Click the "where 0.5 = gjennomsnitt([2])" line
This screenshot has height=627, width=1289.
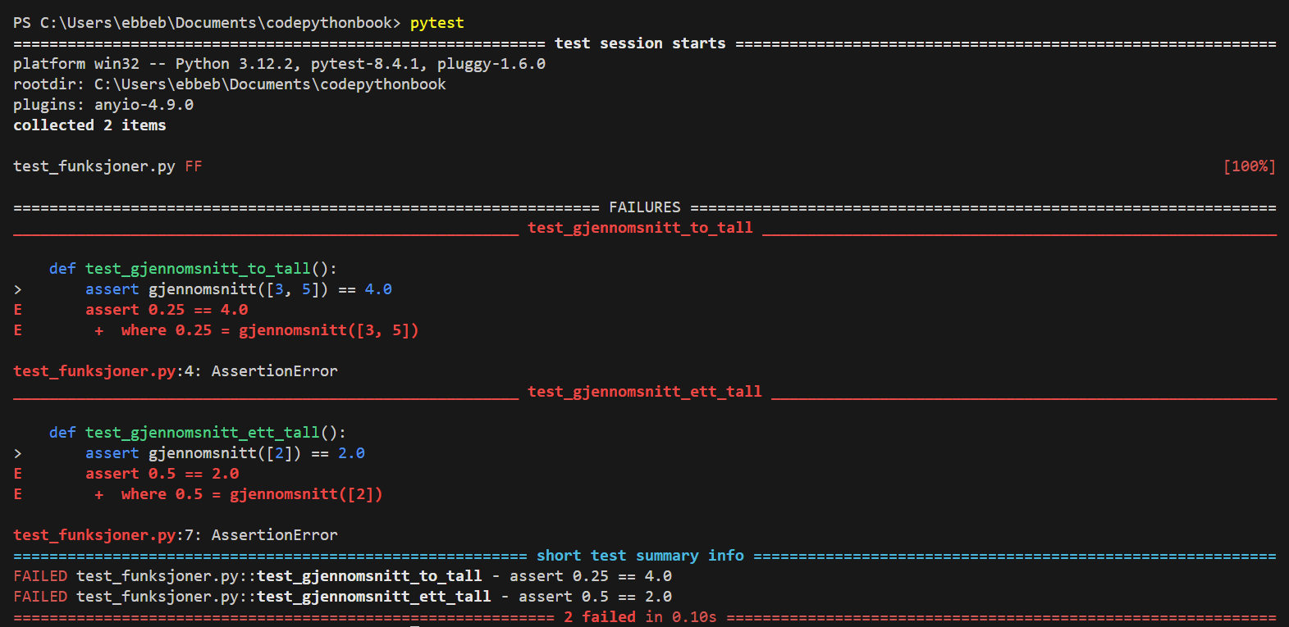coord(251,494)
